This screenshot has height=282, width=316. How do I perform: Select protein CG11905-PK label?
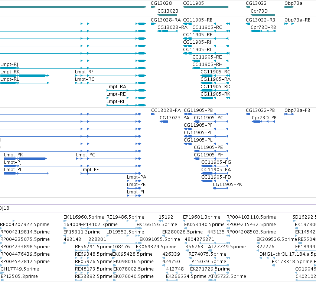[x=228, y=185]
